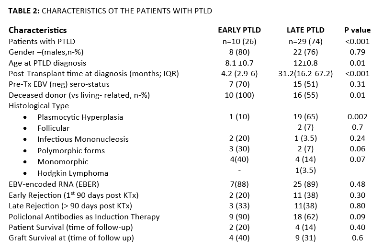The image size is (383, 250).
Task: Select the "P value" column header
Action: click(357, 31)
